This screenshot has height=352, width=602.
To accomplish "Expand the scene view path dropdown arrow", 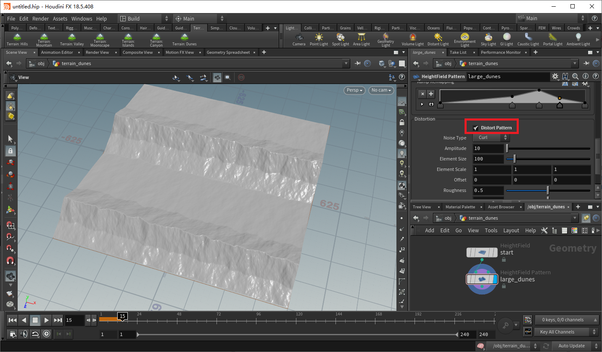I will (346, 63).
